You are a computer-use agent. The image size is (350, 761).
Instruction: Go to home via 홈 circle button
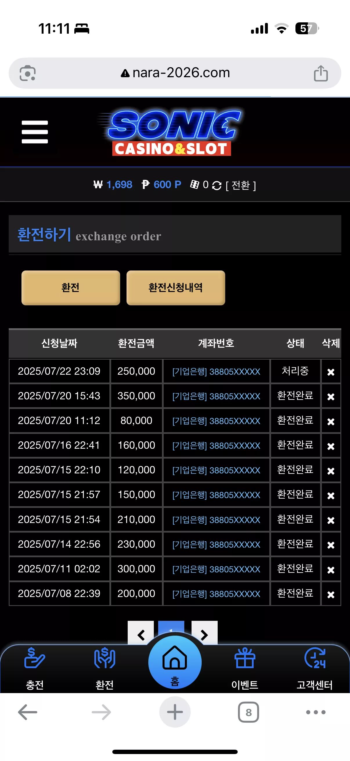coord(175,662)
